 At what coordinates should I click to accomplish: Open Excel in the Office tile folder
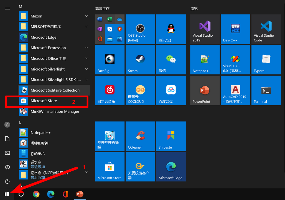110,19
